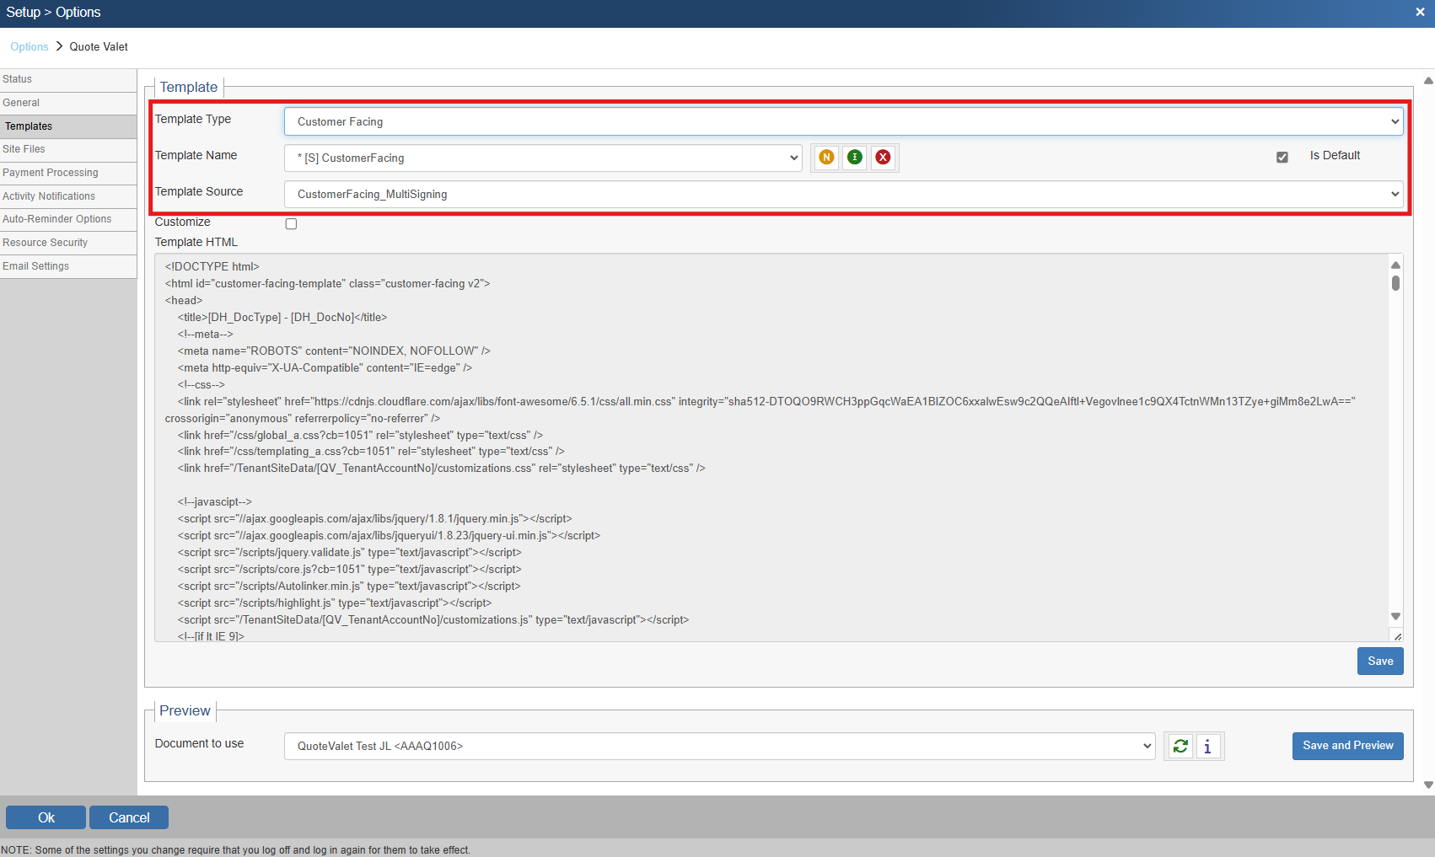Switch to the Site Files section
1435x857 pixels.
[24, 149]
